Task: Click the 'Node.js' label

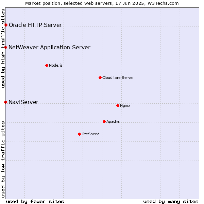Action: 56,65
